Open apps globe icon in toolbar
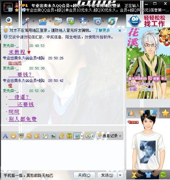170x180 pixels. (x=111, y=21)
